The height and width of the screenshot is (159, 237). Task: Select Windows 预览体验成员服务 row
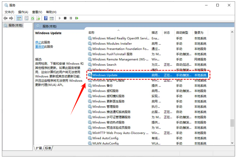tap(147, 128)
